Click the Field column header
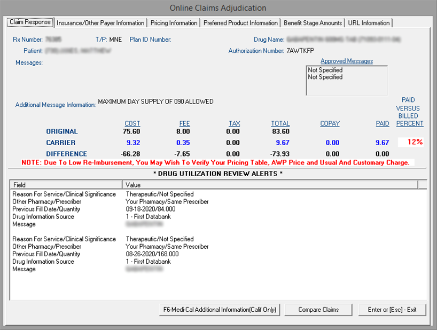Image resolution: width=437 pixels, height=330 pixels. tap(66, 184)
